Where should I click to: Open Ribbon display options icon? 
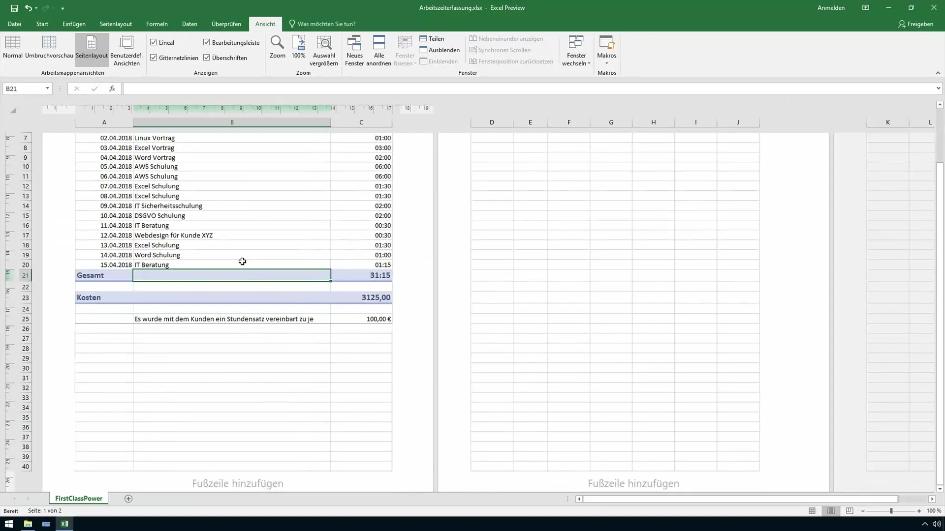866,8
